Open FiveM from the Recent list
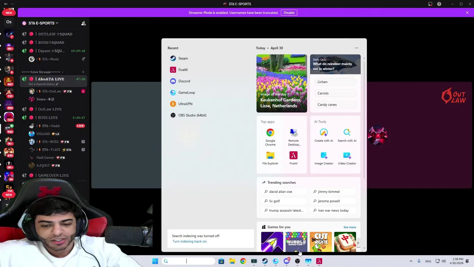This screenshot has width=474, height=267. [179, 70]
